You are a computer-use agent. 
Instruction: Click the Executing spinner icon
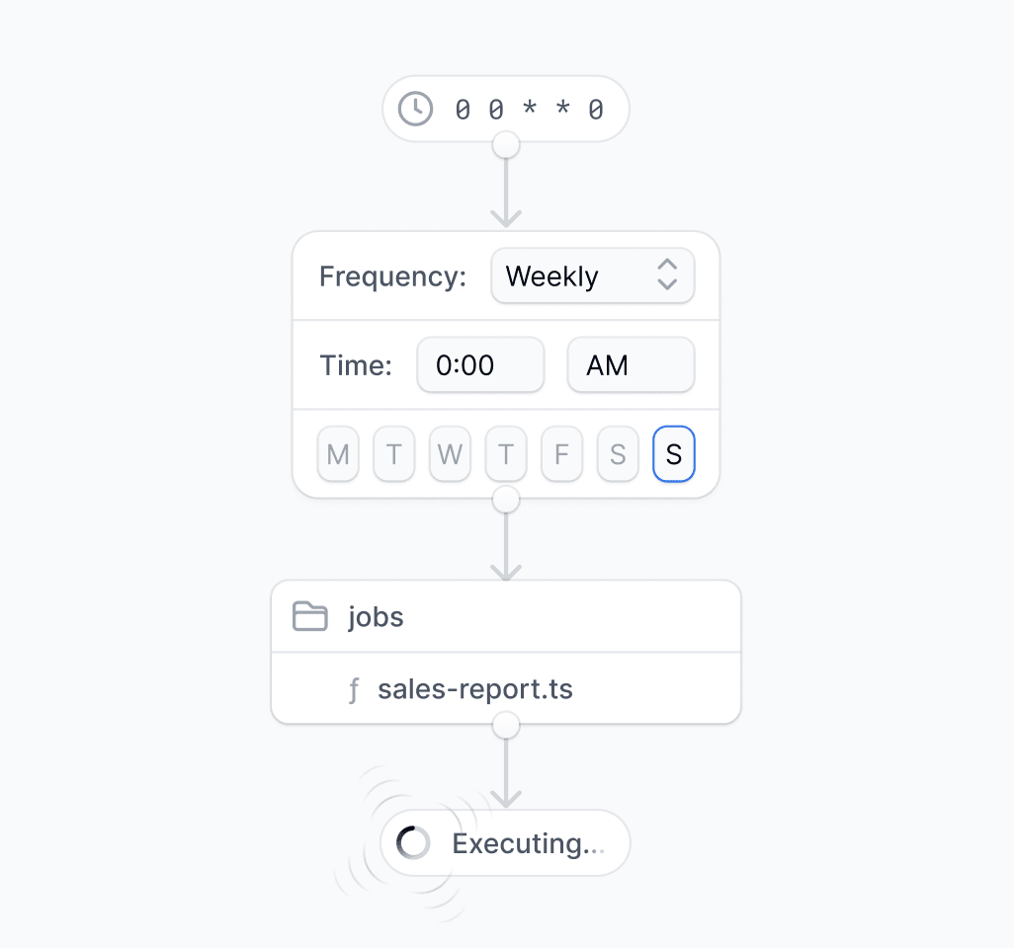tap(413, 842)
